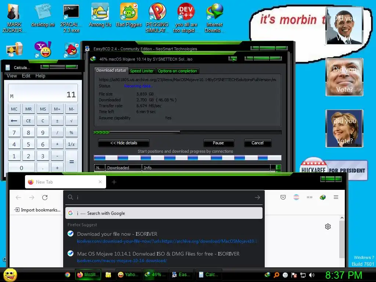
Task: Cancel the macOS Mojave download
Action: coord(257,143)
